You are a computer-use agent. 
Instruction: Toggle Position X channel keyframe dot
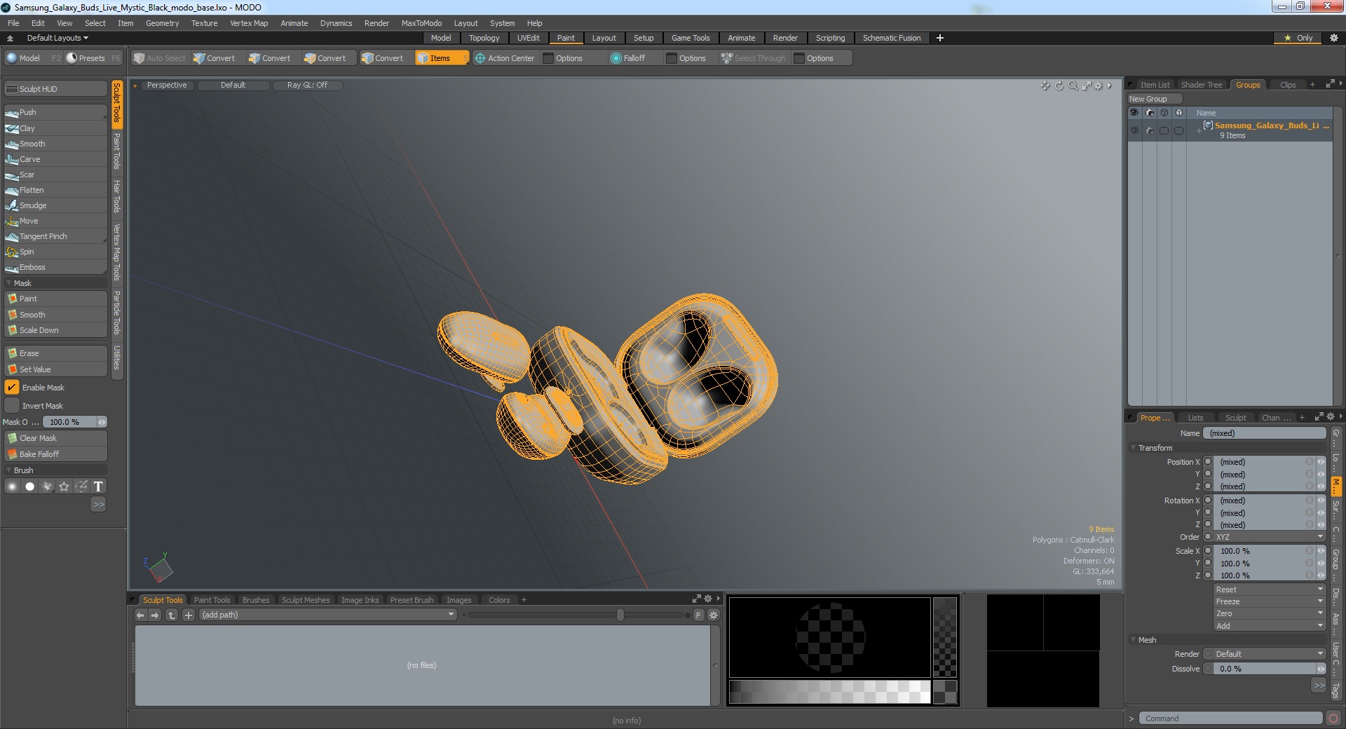(x=1208, y=462)
